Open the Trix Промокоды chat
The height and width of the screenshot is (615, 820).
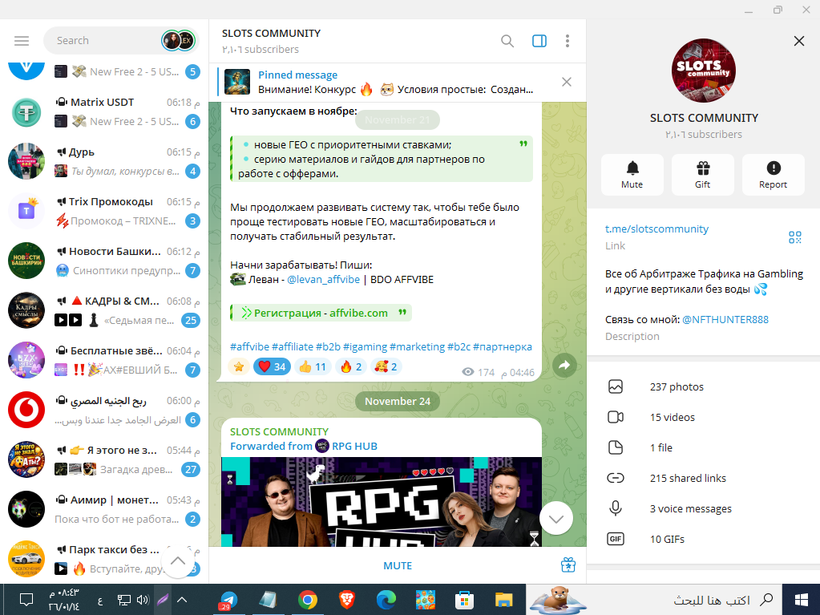(104, 211)
